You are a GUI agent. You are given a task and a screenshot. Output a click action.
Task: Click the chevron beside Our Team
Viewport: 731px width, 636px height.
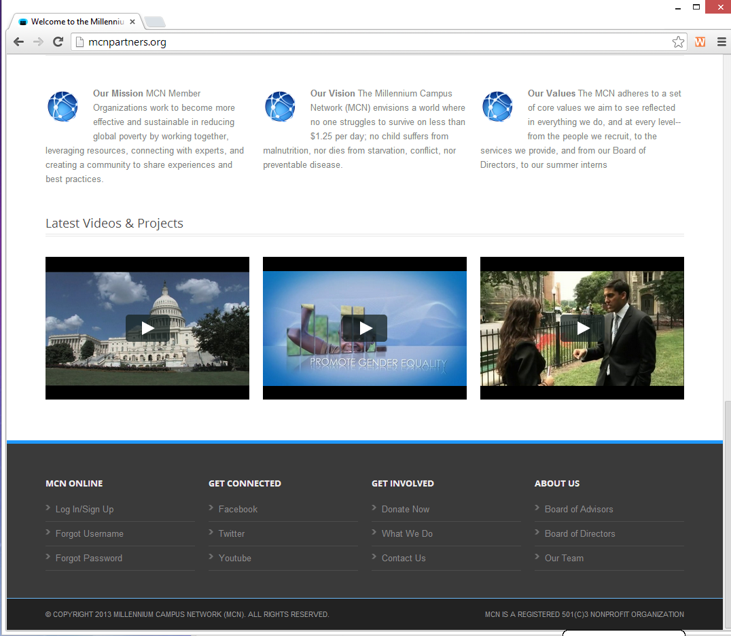click(x=537, y=556)
